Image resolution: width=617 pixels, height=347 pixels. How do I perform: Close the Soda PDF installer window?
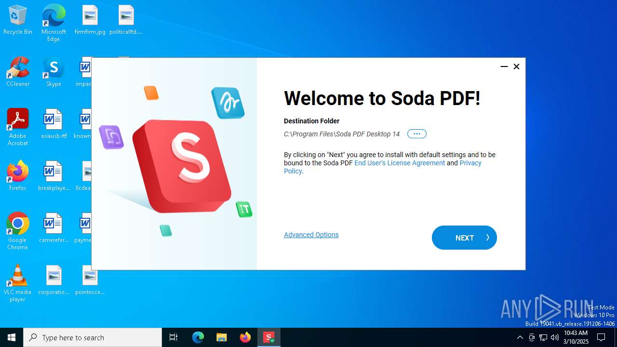tap(516, 67)
